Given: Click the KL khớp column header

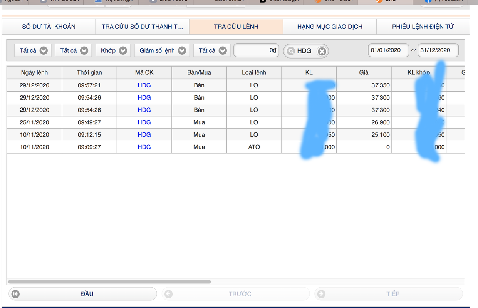Looking at the screenshot, I should coord(419,72).
